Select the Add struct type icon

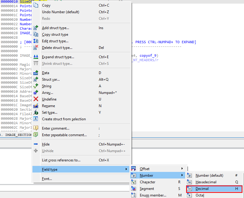36,27
